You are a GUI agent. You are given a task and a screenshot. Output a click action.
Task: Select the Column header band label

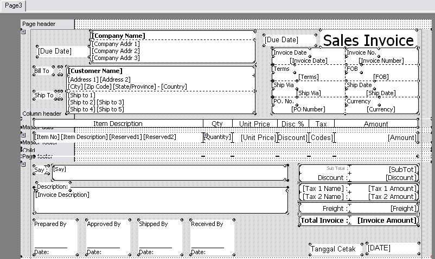42,114
